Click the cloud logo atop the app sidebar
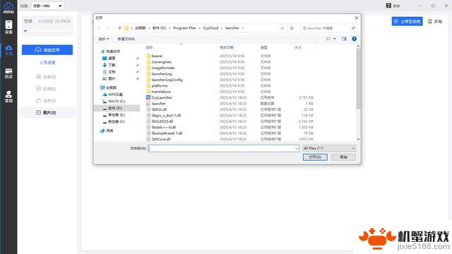 click(8, 8)
